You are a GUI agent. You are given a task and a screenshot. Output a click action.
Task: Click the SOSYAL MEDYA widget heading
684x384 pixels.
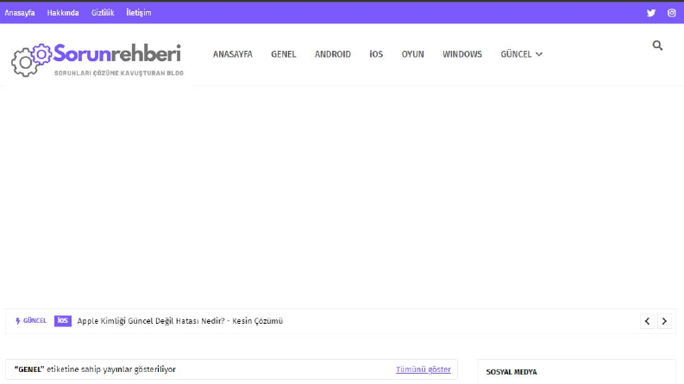click(x=511, y=372)
